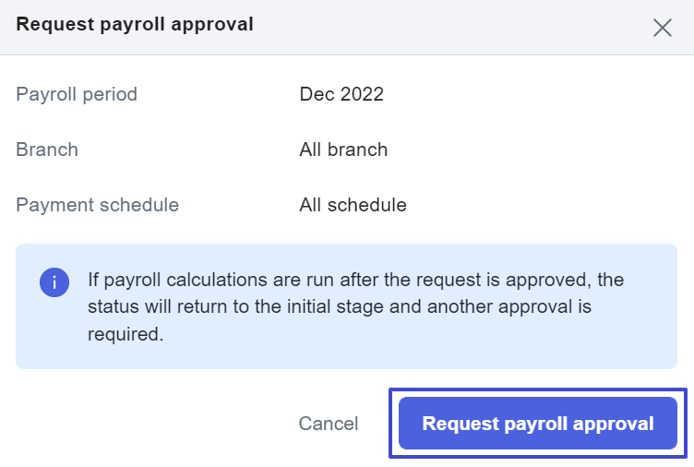Click the Dec 2022 value
This screenshot has height=467, width=694.
pyautogui.click(x=341, y=94)
